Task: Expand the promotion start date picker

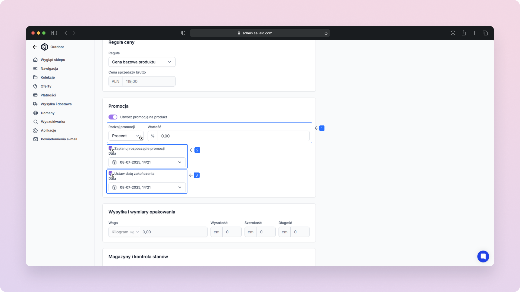Action: (x=147, y=162)
